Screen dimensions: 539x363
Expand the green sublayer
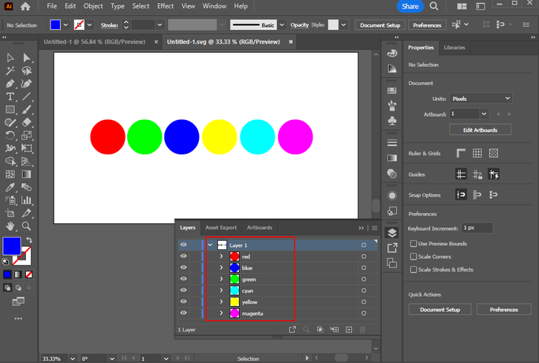tap(221, 279)
